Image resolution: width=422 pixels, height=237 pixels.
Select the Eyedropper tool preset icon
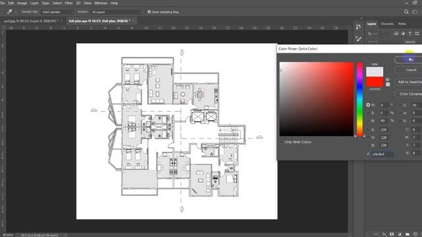pyautogui.click(x=9, y=12)
